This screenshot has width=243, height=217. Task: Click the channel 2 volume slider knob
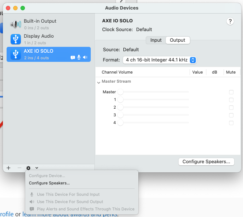pyautogui.click(x=120, y=107)
